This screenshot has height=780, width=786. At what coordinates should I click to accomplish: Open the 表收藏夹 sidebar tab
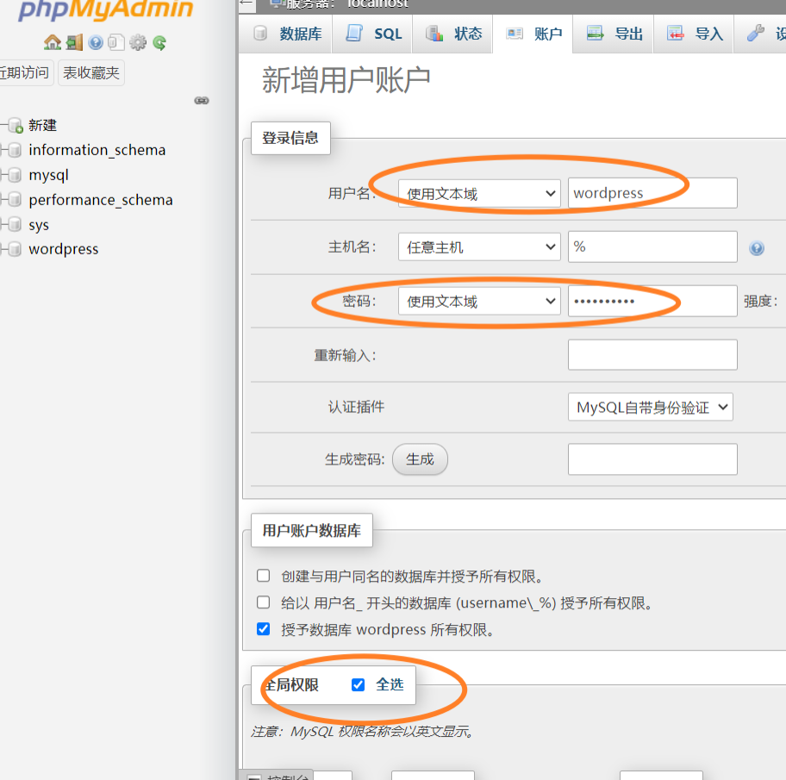[x=90, y=72]
